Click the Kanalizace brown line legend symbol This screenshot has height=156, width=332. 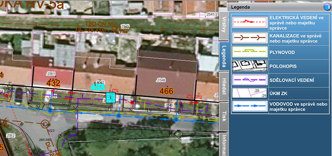(249, 38)
